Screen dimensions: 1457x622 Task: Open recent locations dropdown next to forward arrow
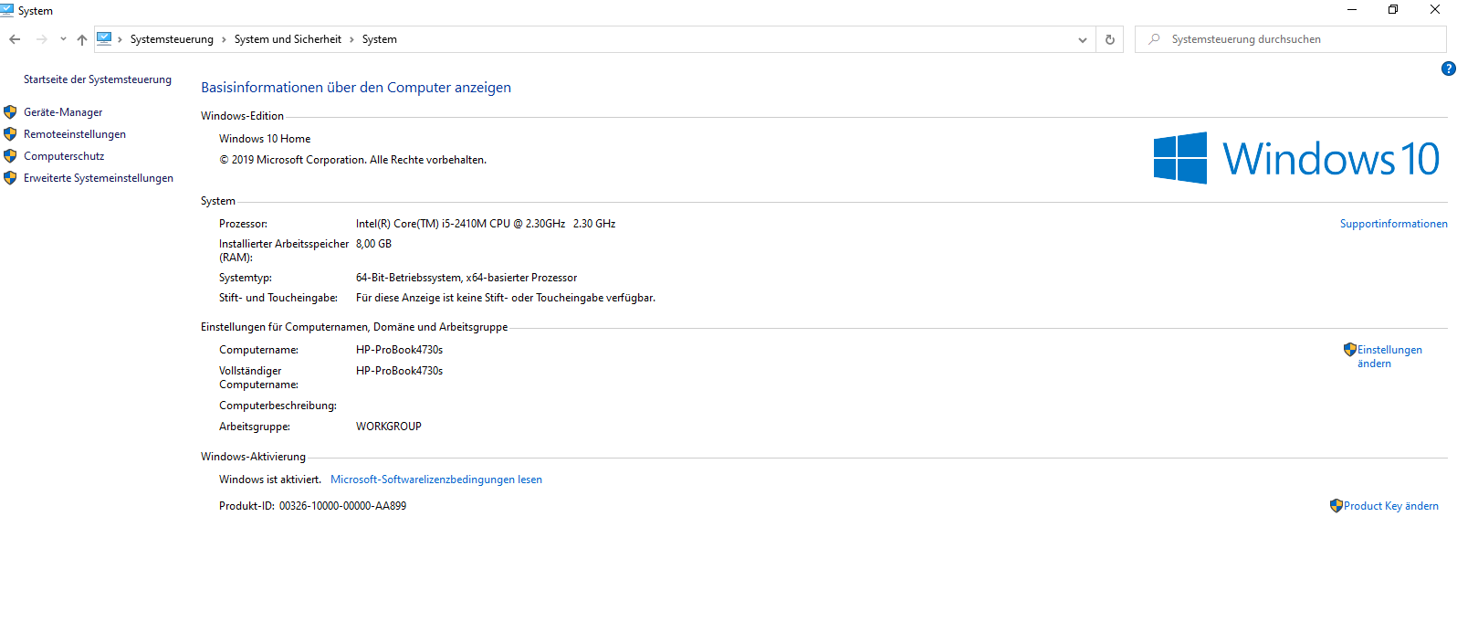(x=63, y=39)
